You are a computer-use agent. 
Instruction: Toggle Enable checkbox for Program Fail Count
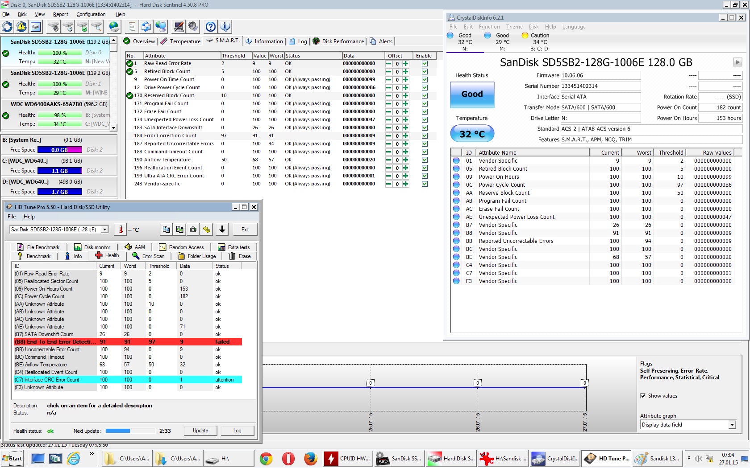(x=425, y=104)
